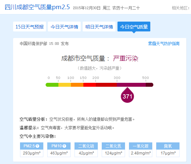Click the 一氧化碳 pollutant header
The height and width of the screenshot is (164, 191).
[x=141, y=146]
